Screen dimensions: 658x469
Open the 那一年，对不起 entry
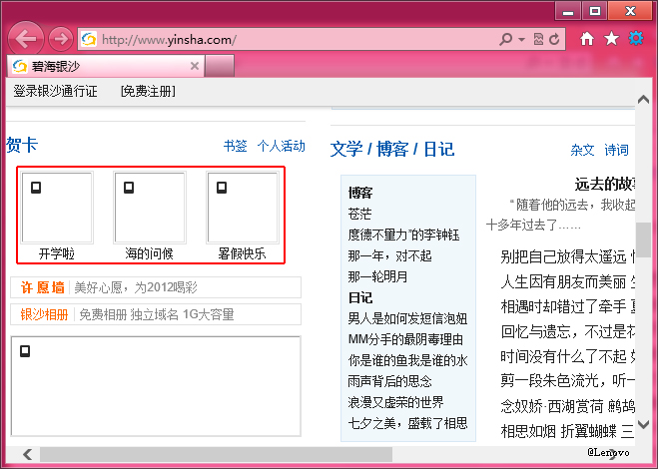[389, 255]
